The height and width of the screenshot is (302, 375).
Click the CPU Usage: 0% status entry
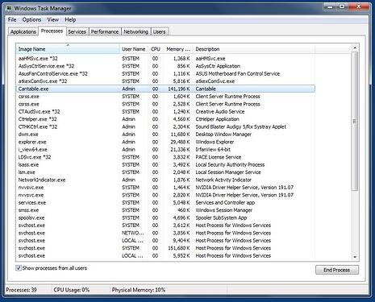(x=71, y=290)
